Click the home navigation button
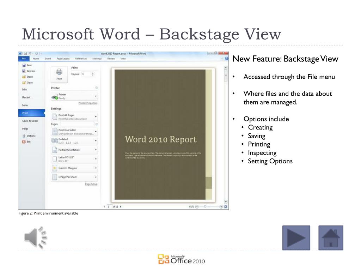 click(x=331, y=238)
